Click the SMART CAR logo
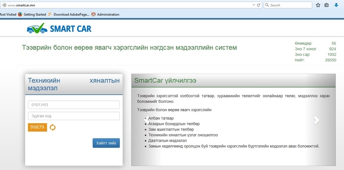Image resolution: width=344 pixels, height=170 pixels. click(x=59, y=29)
